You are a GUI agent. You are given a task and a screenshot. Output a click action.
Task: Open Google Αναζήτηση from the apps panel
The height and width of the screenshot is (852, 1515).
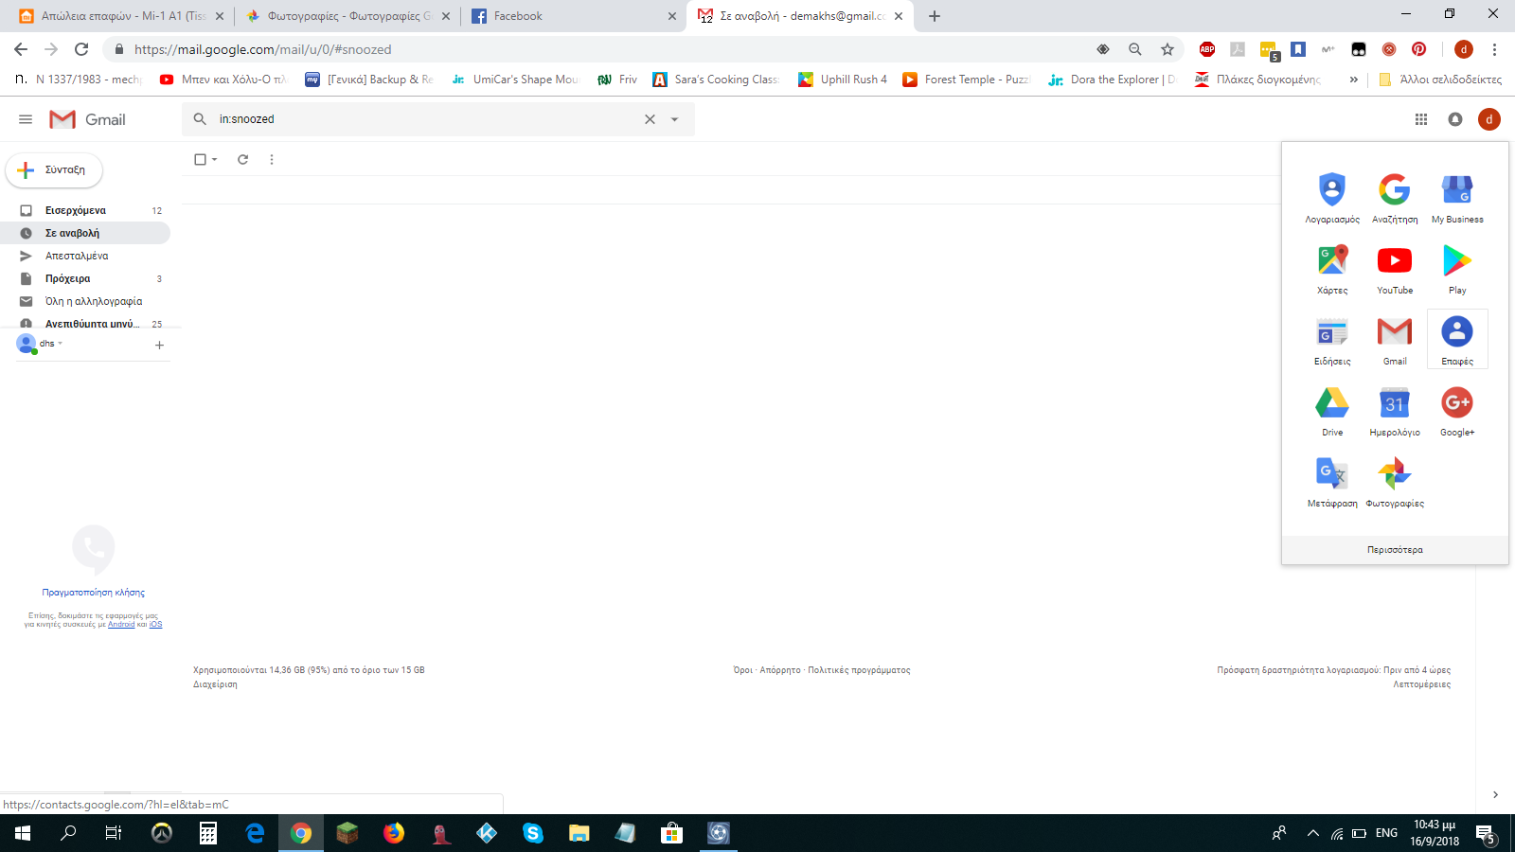coord(1395,198)
